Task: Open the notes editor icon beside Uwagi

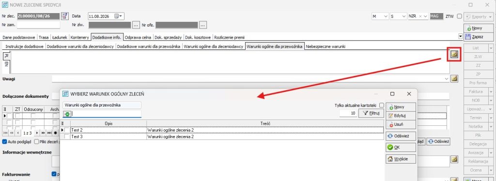Action: tap(454, 79)
